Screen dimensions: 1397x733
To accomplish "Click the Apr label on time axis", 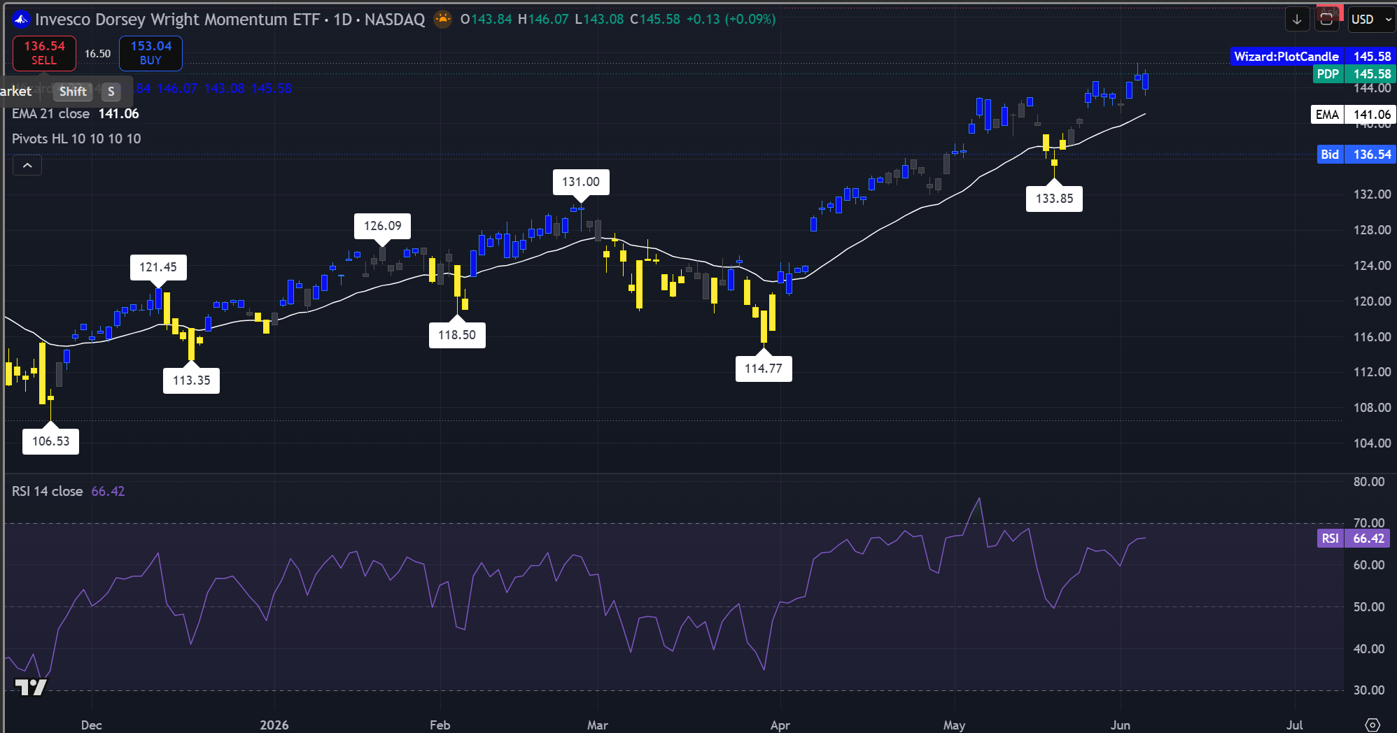I will pyautogui.click(x=780, y=725).
